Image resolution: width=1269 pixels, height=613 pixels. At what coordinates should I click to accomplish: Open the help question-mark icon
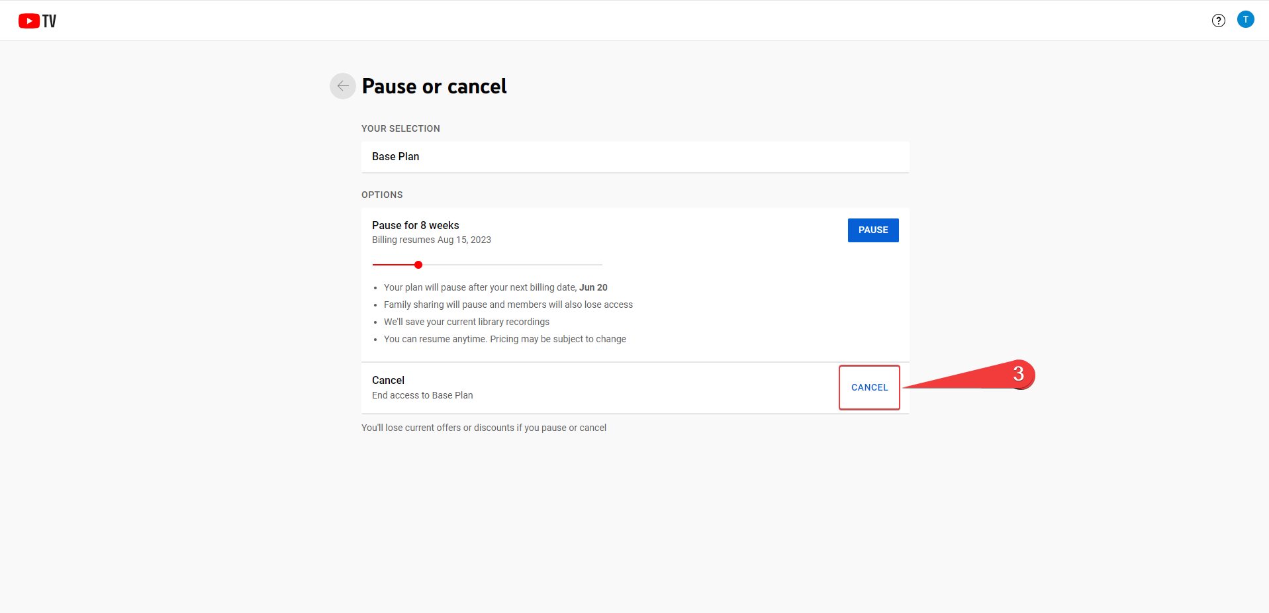1219,20
